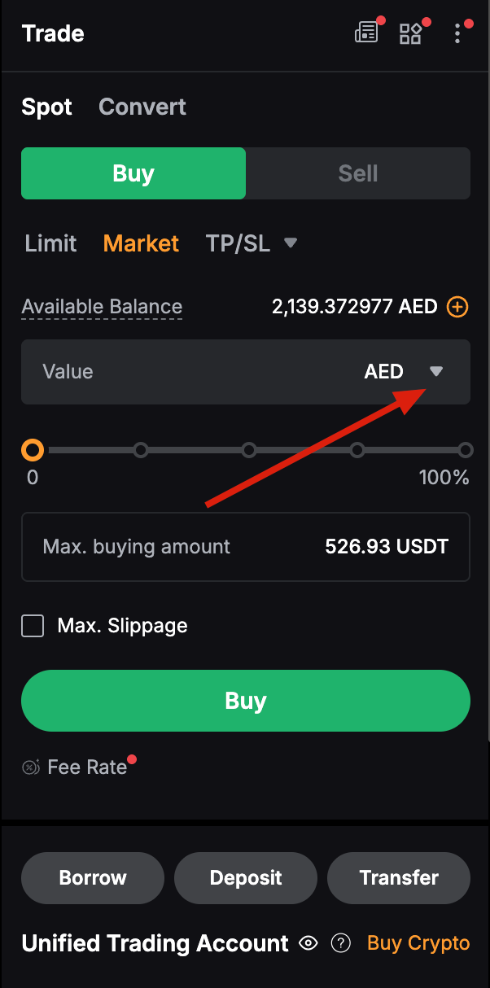
Task: Expand the TP/SL dropdown arrow
Action: [x=291, y=243]
